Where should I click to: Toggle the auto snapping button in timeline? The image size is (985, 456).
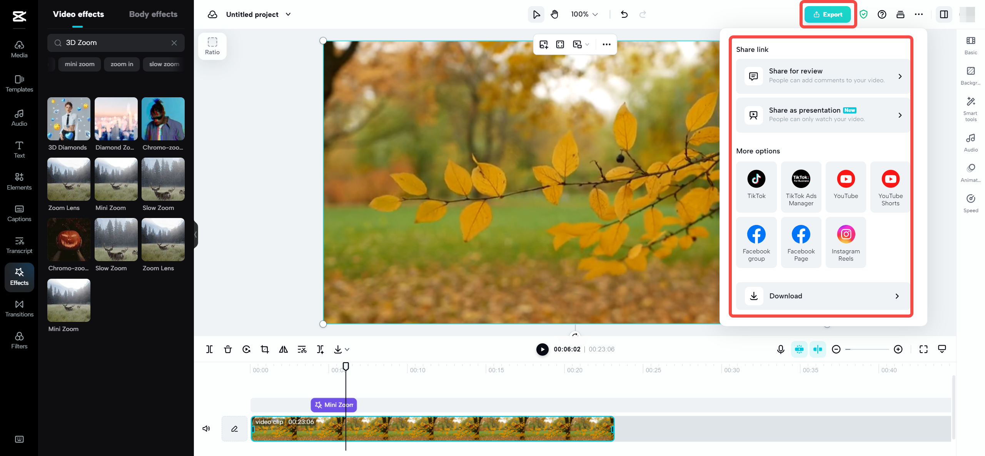799,349
